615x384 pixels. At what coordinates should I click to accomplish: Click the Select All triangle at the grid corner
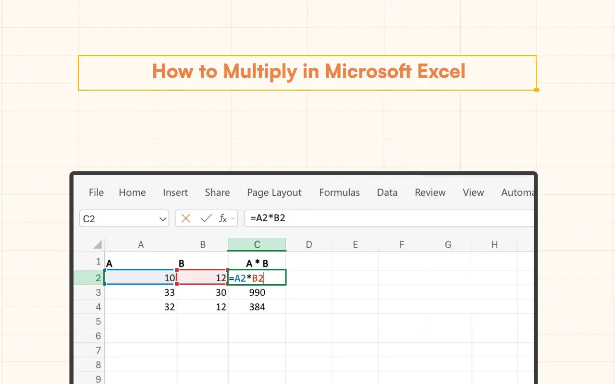[98, 244]
